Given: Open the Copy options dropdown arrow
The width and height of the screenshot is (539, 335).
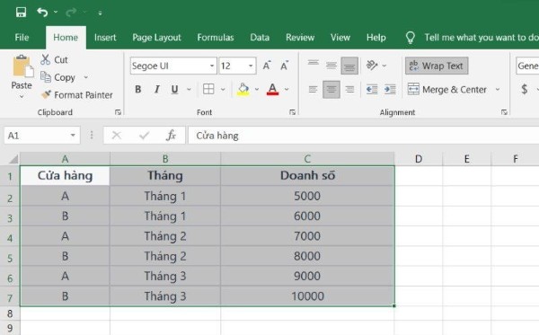Looking at the screenshot, I should pos(86,77).
